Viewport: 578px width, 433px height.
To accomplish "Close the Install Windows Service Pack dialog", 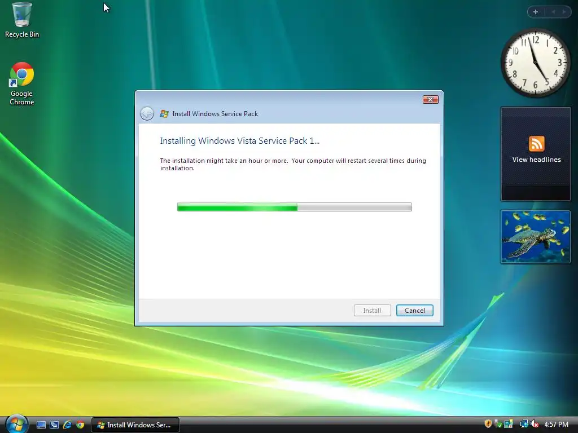I will (x=430, y=99).
